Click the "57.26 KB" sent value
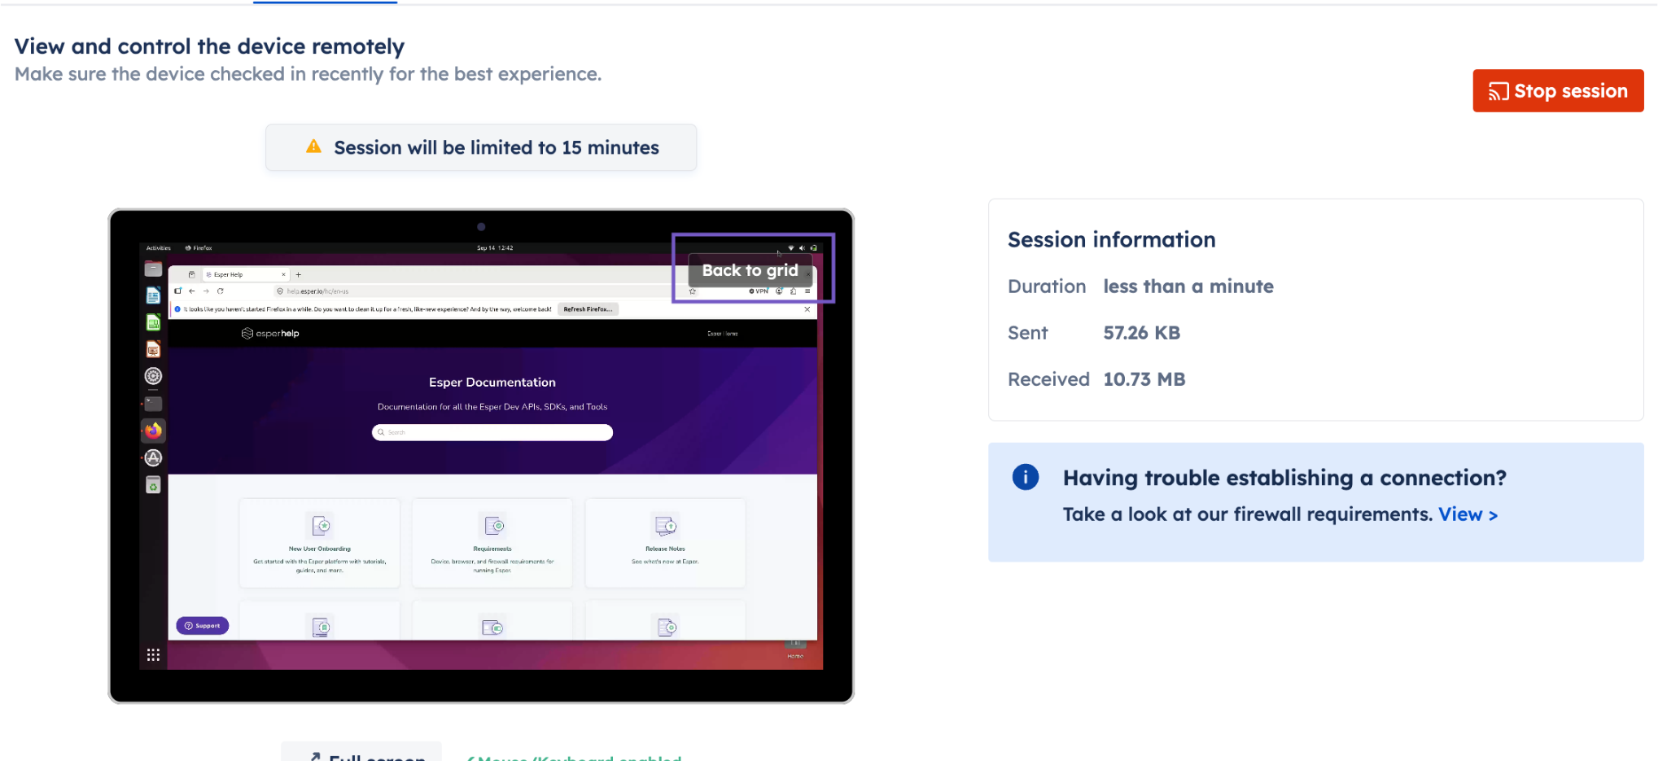 [x=1141, y=333]
